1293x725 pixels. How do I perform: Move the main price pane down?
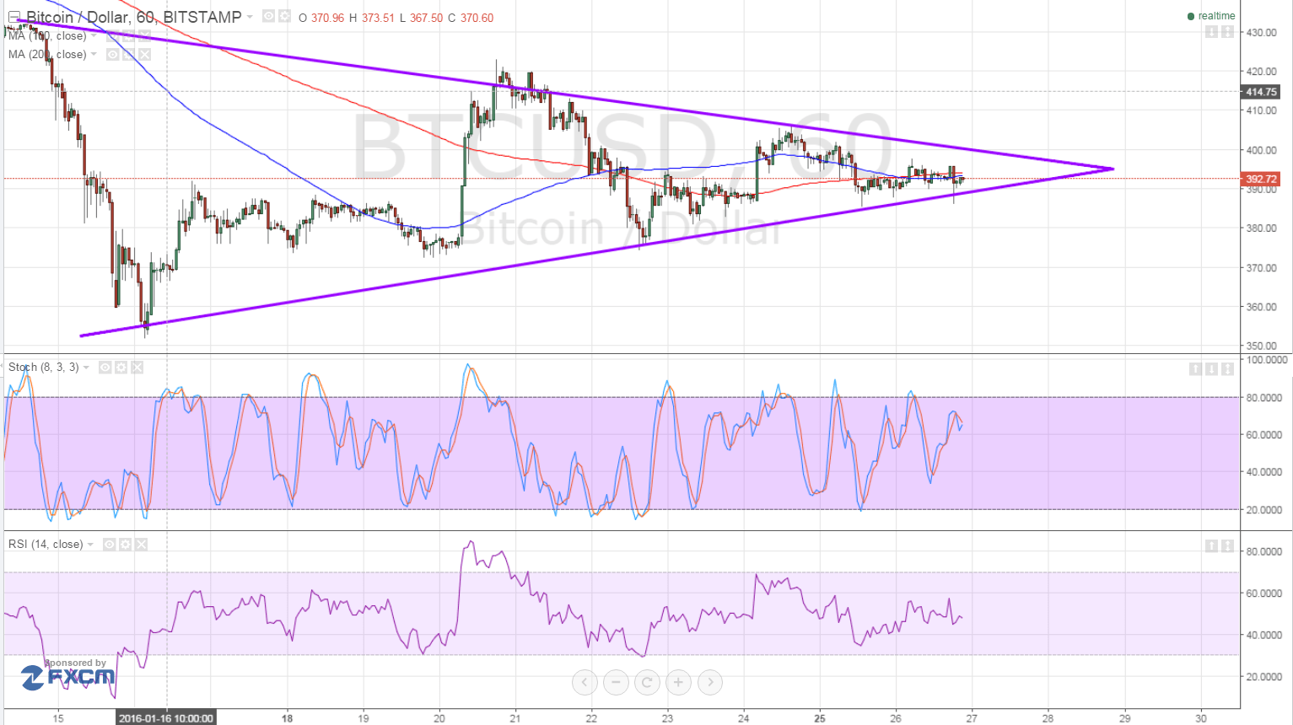pyautogui.click(x=1211, y=32)
